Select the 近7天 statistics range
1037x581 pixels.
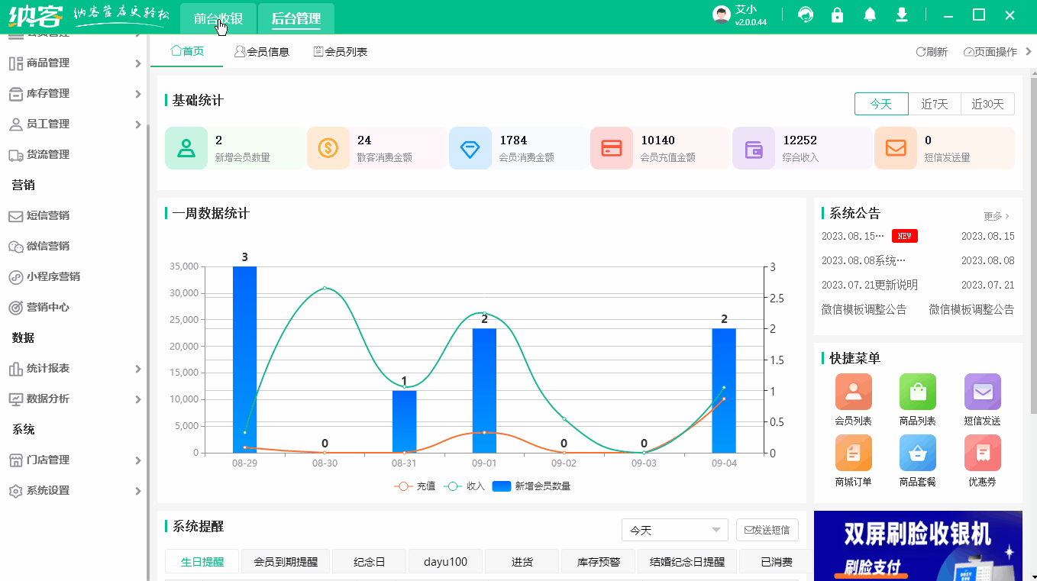coord(935,104)
